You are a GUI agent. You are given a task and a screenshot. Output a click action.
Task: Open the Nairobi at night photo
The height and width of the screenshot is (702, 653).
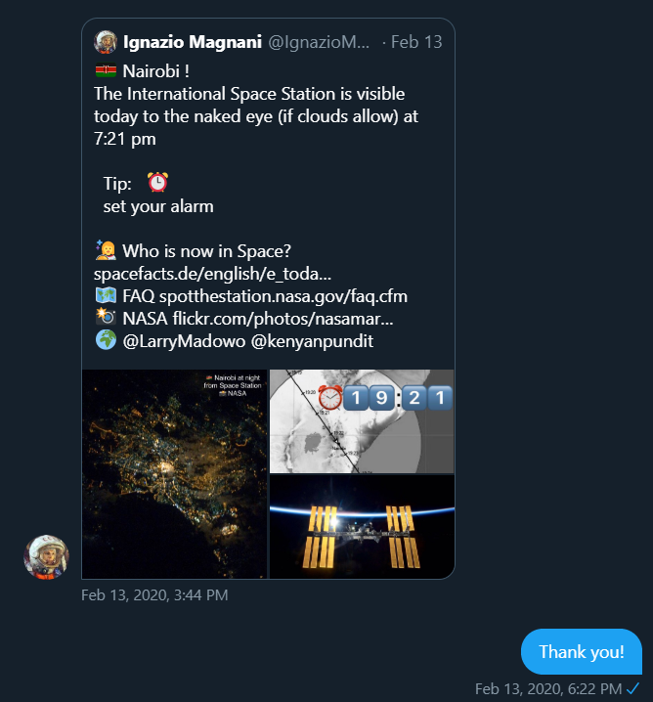pyautogui.click(x=174, y=474)
